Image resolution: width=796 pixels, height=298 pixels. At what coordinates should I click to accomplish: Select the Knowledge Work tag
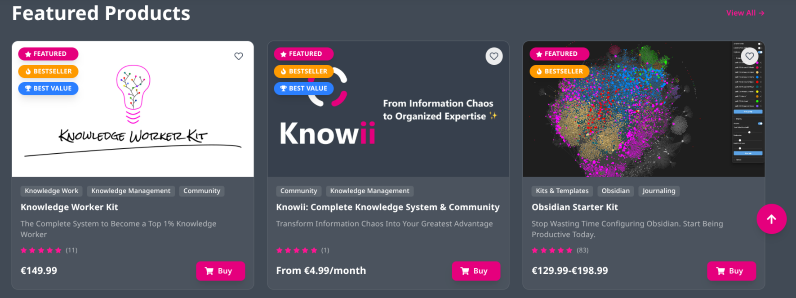[x=52, y=191]
